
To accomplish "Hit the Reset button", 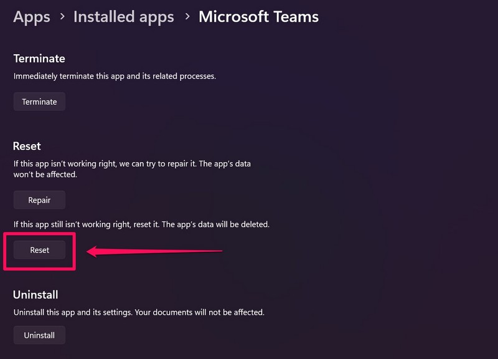I will pyautogui.click(x=39, y=250).
